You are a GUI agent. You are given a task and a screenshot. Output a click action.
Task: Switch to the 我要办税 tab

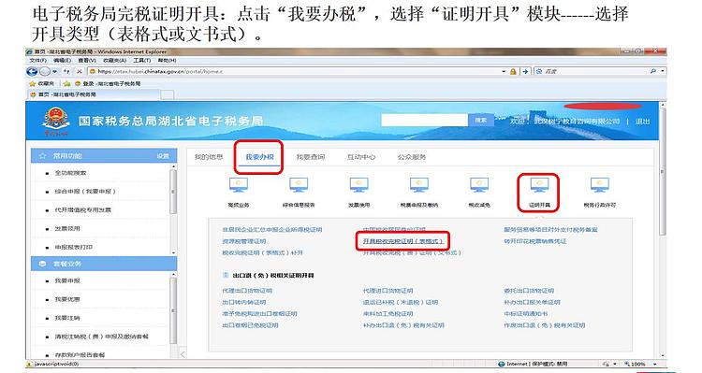click(259, 157)
